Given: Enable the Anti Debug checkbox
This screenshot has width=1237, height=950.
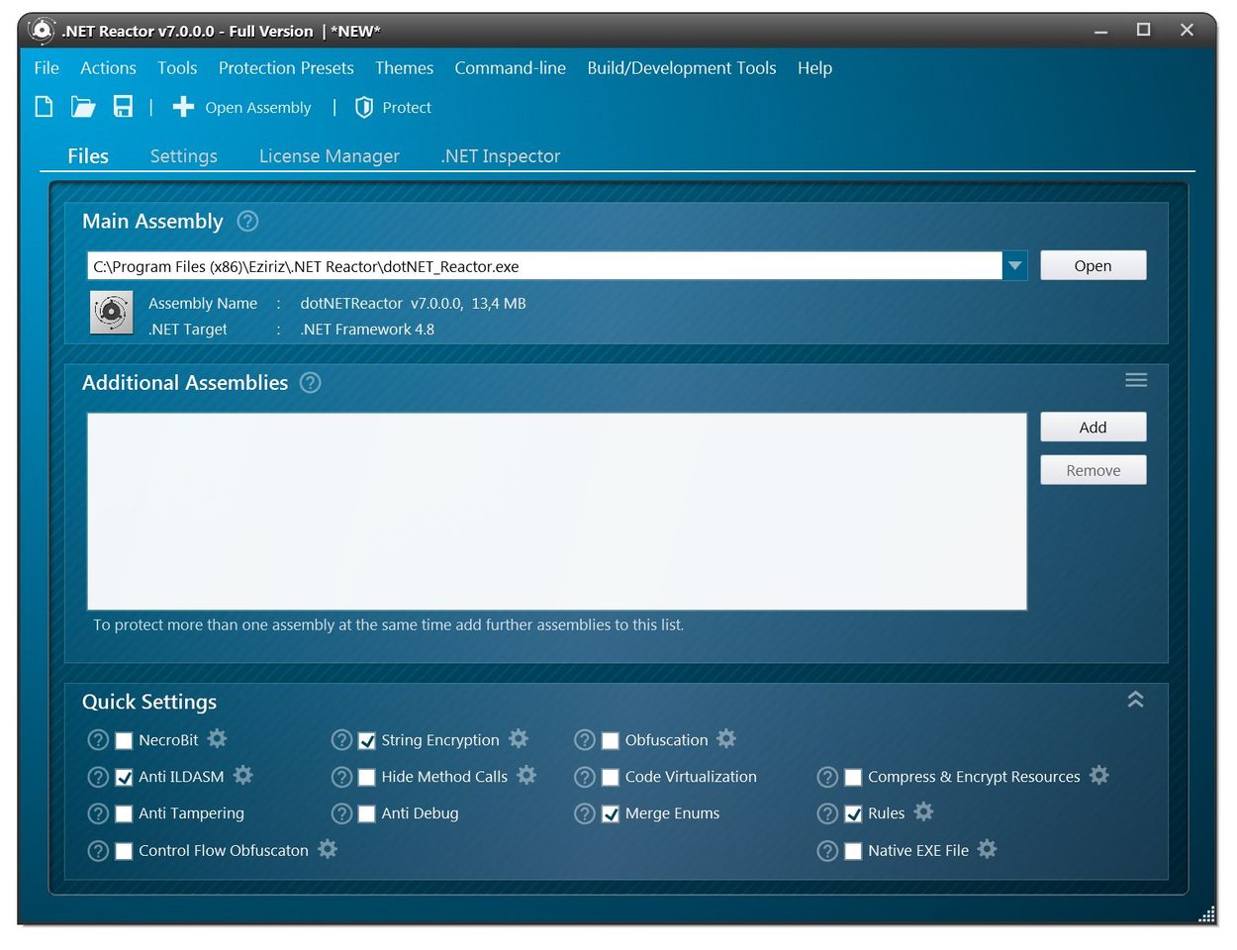Looking at the screenshot, I should coord(367,814).
